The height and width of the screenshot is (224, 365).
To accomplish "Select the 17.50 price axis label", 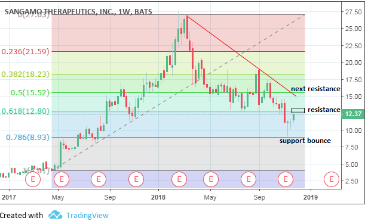I will click(x=353, y=80).
